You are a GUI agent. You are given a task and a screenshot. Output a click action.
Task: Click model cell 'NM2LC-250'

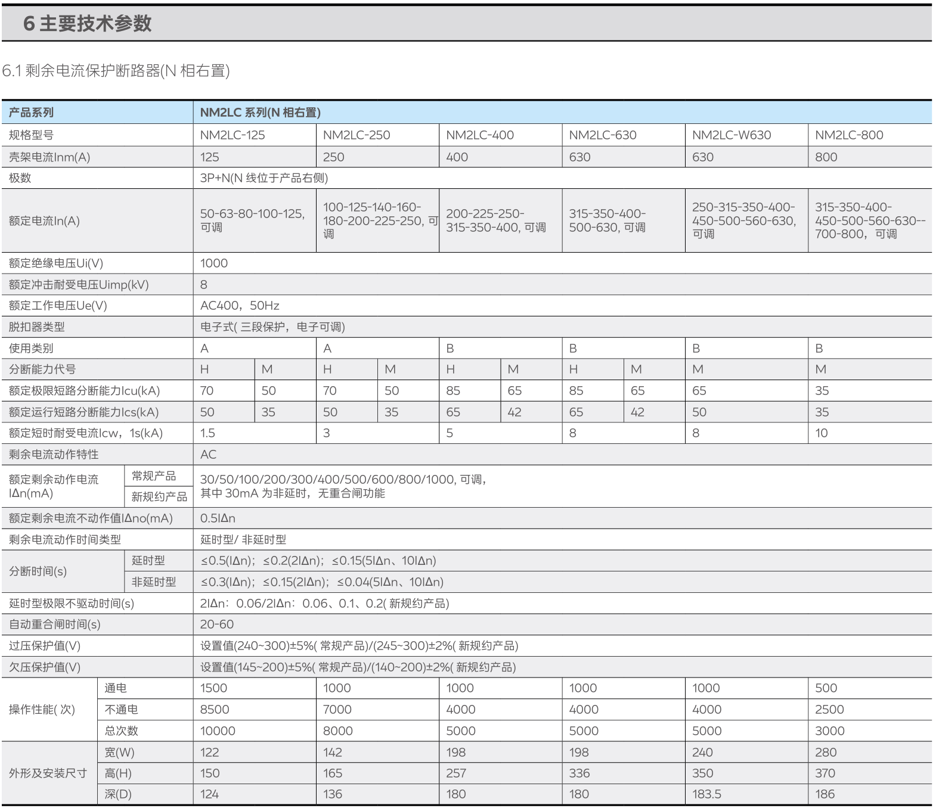pos(357,135)
